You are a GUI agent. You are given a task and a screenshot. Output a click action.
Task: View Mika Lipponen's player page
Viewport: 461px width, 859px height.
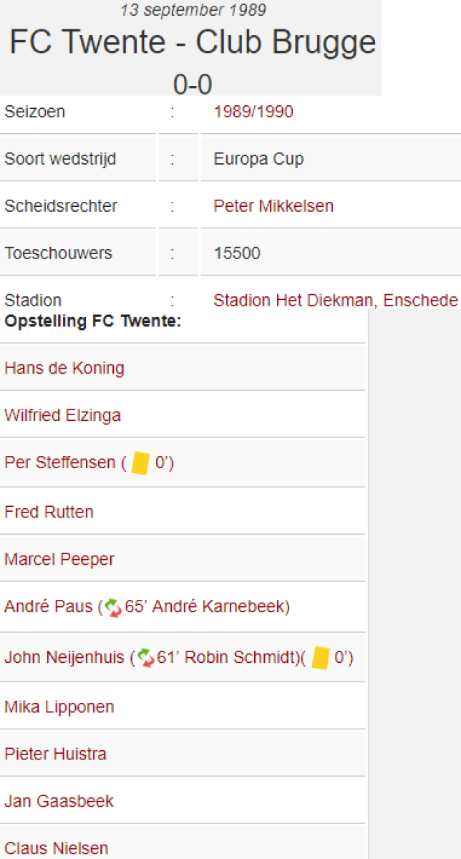pos(59,707)
